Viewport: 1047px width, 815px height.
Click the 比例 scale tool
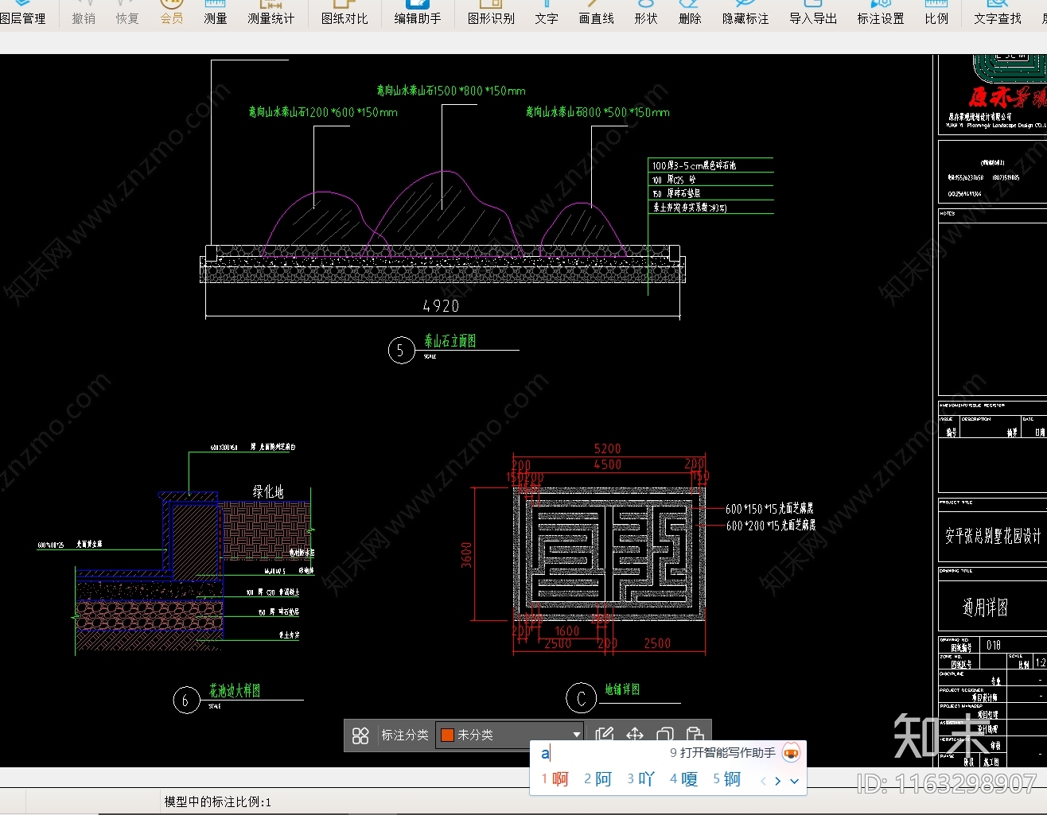click(x=936, y=14)
